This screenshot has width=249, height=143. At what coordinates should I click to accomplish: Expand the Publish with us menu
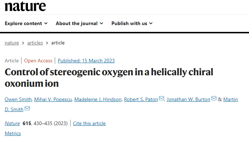132,24
